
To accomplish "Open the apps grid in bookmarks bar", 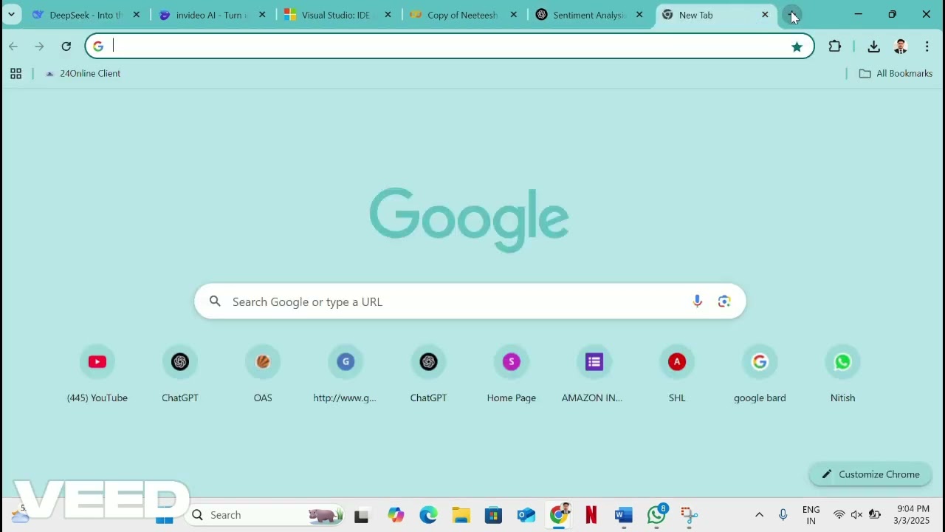I will tap(16, 73).
